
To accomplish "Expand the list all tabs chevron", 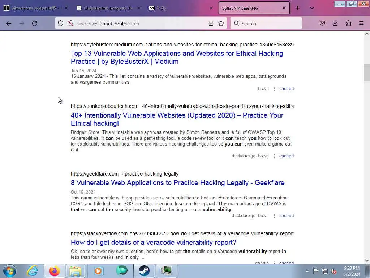I will (312, 8).
